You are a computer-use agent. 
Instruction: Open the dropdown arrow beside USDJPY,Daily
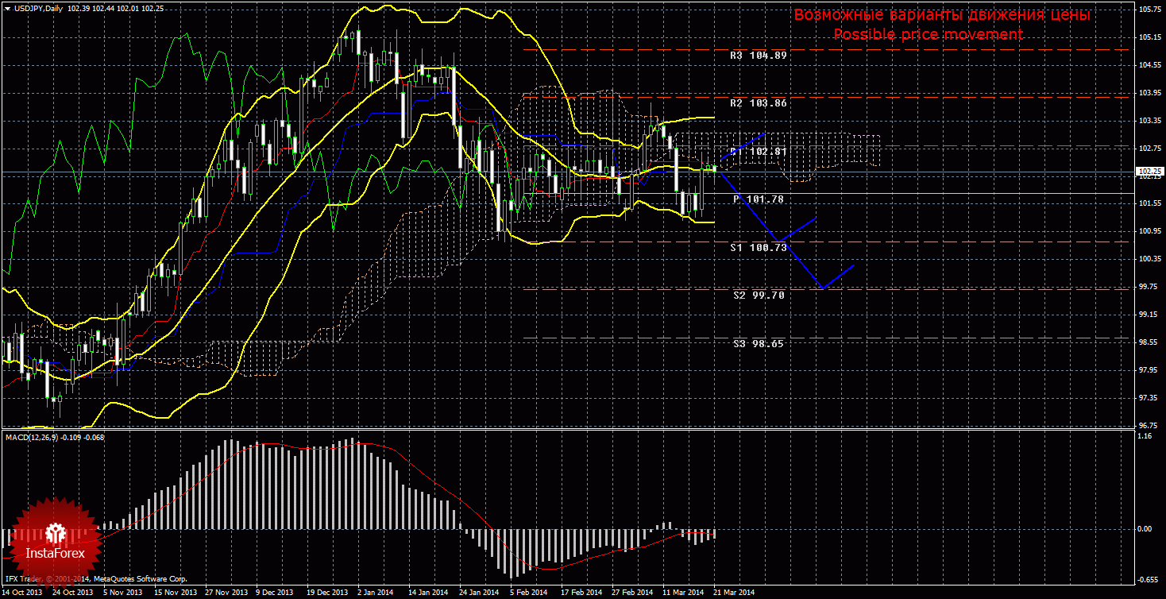point(6,7)
